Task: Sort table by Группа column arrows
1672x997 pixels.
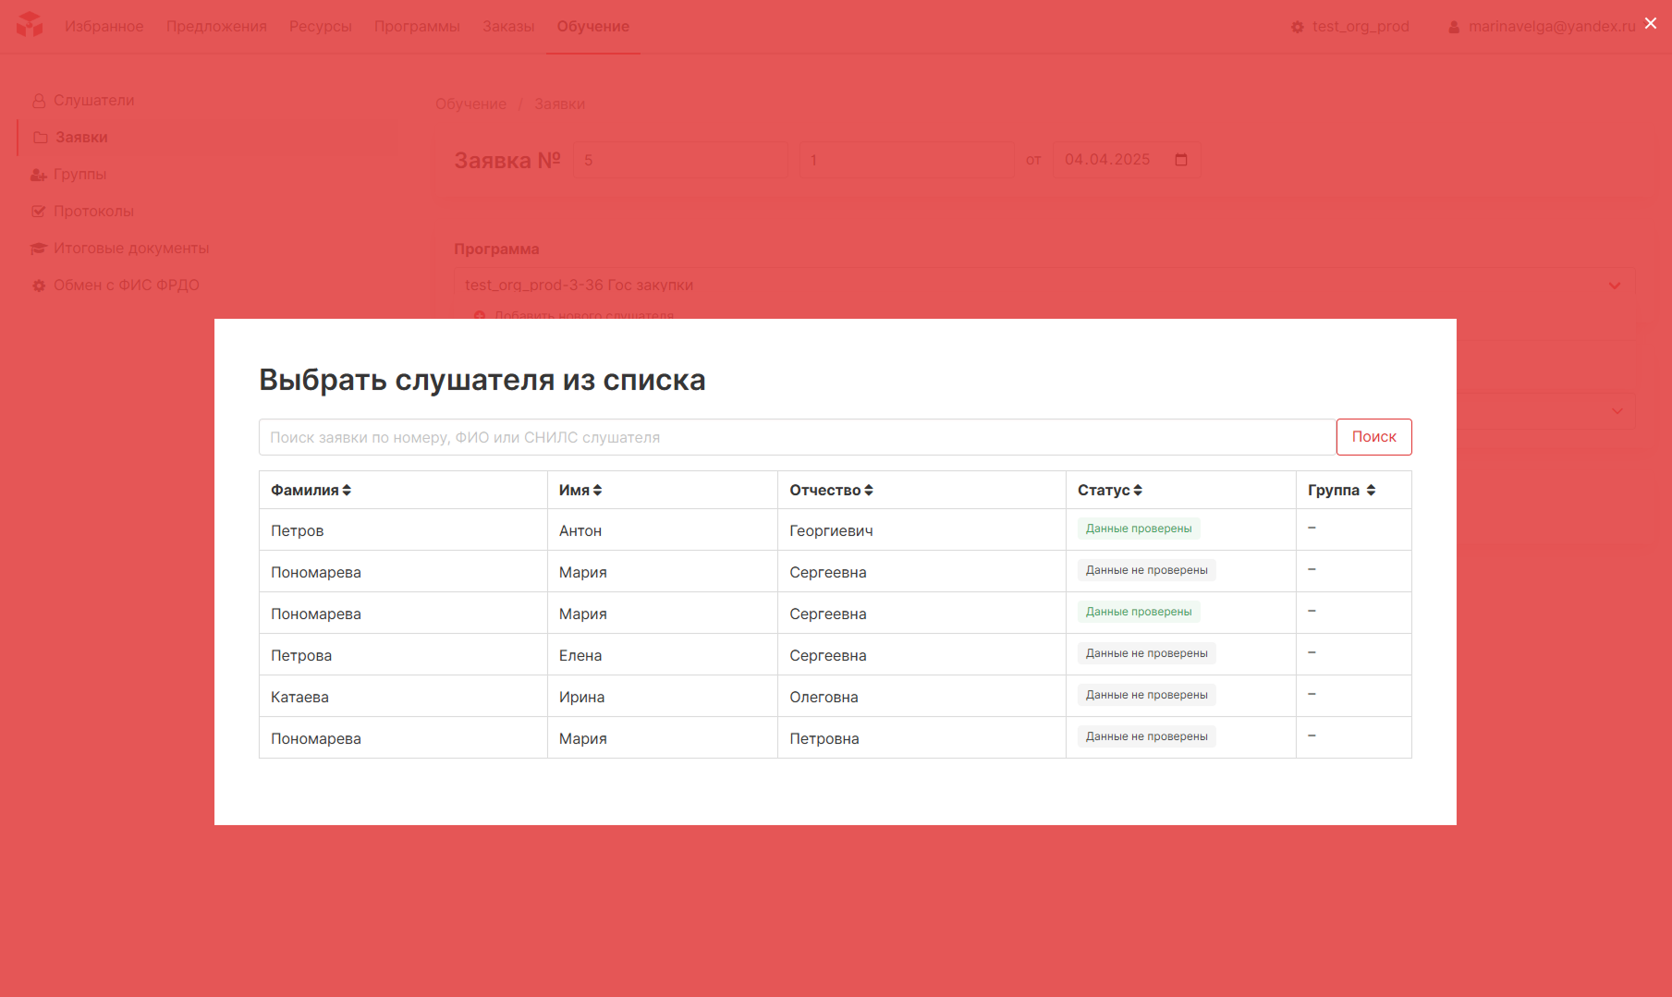Action: tap(1371, 491)
